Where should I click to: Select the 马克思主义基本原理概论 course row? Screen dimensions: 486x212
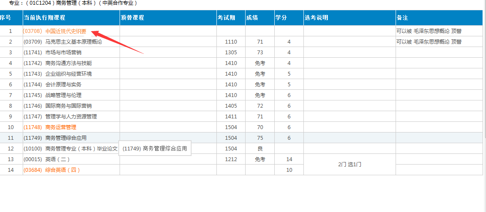[63, 42]
